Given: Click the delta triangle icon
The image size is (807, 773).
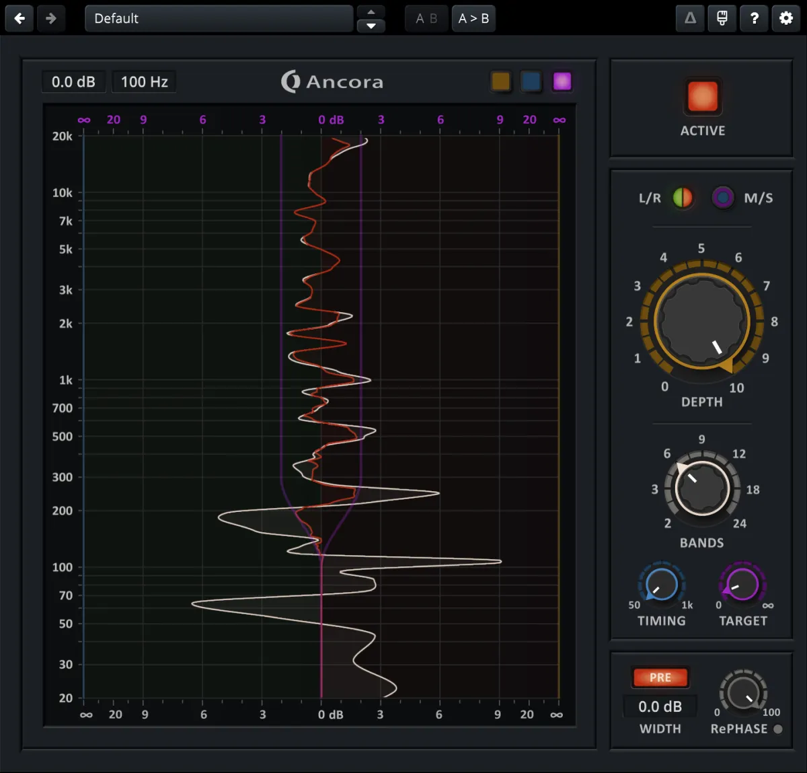Looking at the screenshot, I should [690, 18].
